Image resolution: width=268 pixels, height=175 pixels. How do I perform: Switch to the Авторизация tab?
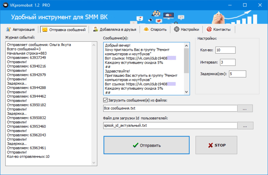coord(21,30)
